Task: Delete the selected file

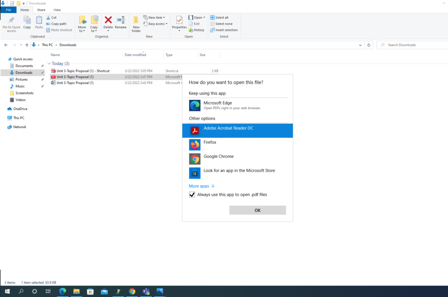Action: pos(108,23)
